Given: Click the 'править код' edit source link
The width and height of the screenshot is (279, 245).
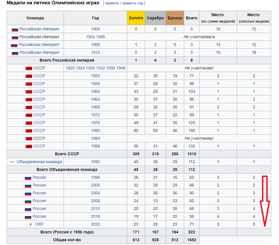Looking at the screenshot, I should coord(132,3).
